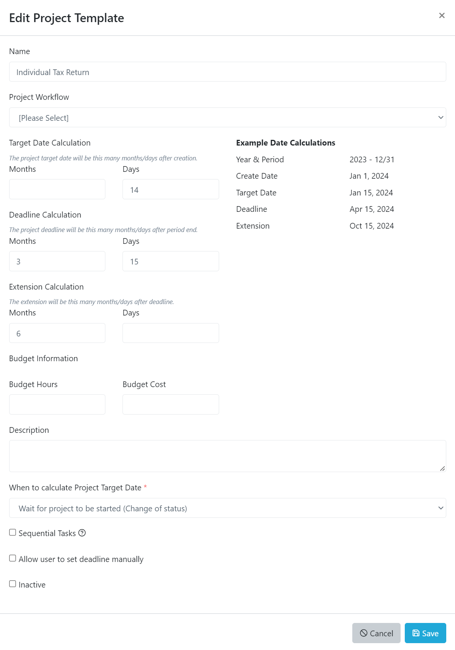The height and width of the screenshot is (650, 455).
Task: Click the slash icon on Cancel button
Action: tap(364, 633)
